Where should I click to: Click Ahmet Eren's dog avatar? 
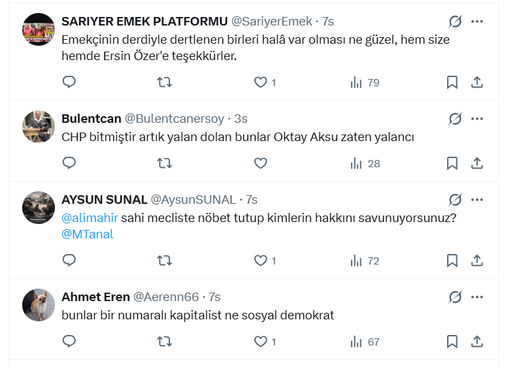tap(39, 305)
